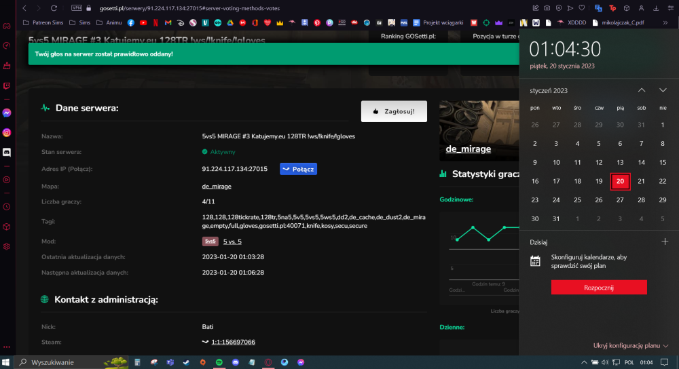Open Sims bookmarks folder
The height and width of the screenshot is (369, 679).
coord(80,22)
